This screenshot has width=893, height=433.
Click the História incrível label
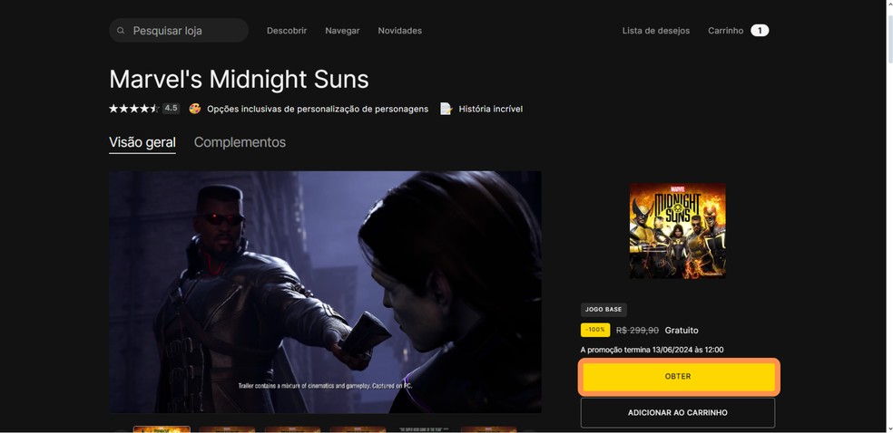click(490, 109)
